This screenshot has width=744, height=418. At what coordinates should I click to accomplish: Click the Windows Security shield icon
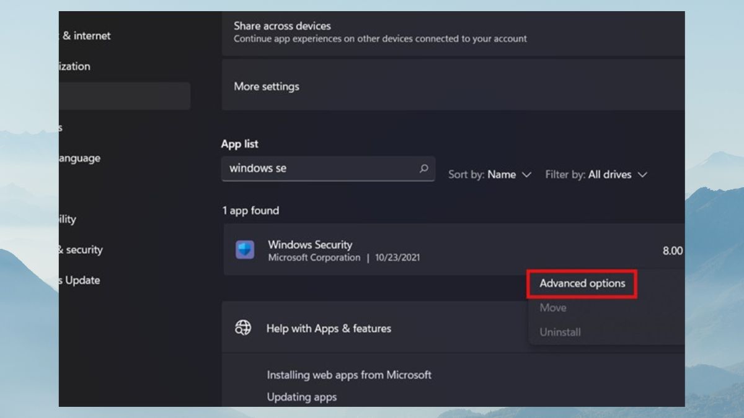click(245, 250)
